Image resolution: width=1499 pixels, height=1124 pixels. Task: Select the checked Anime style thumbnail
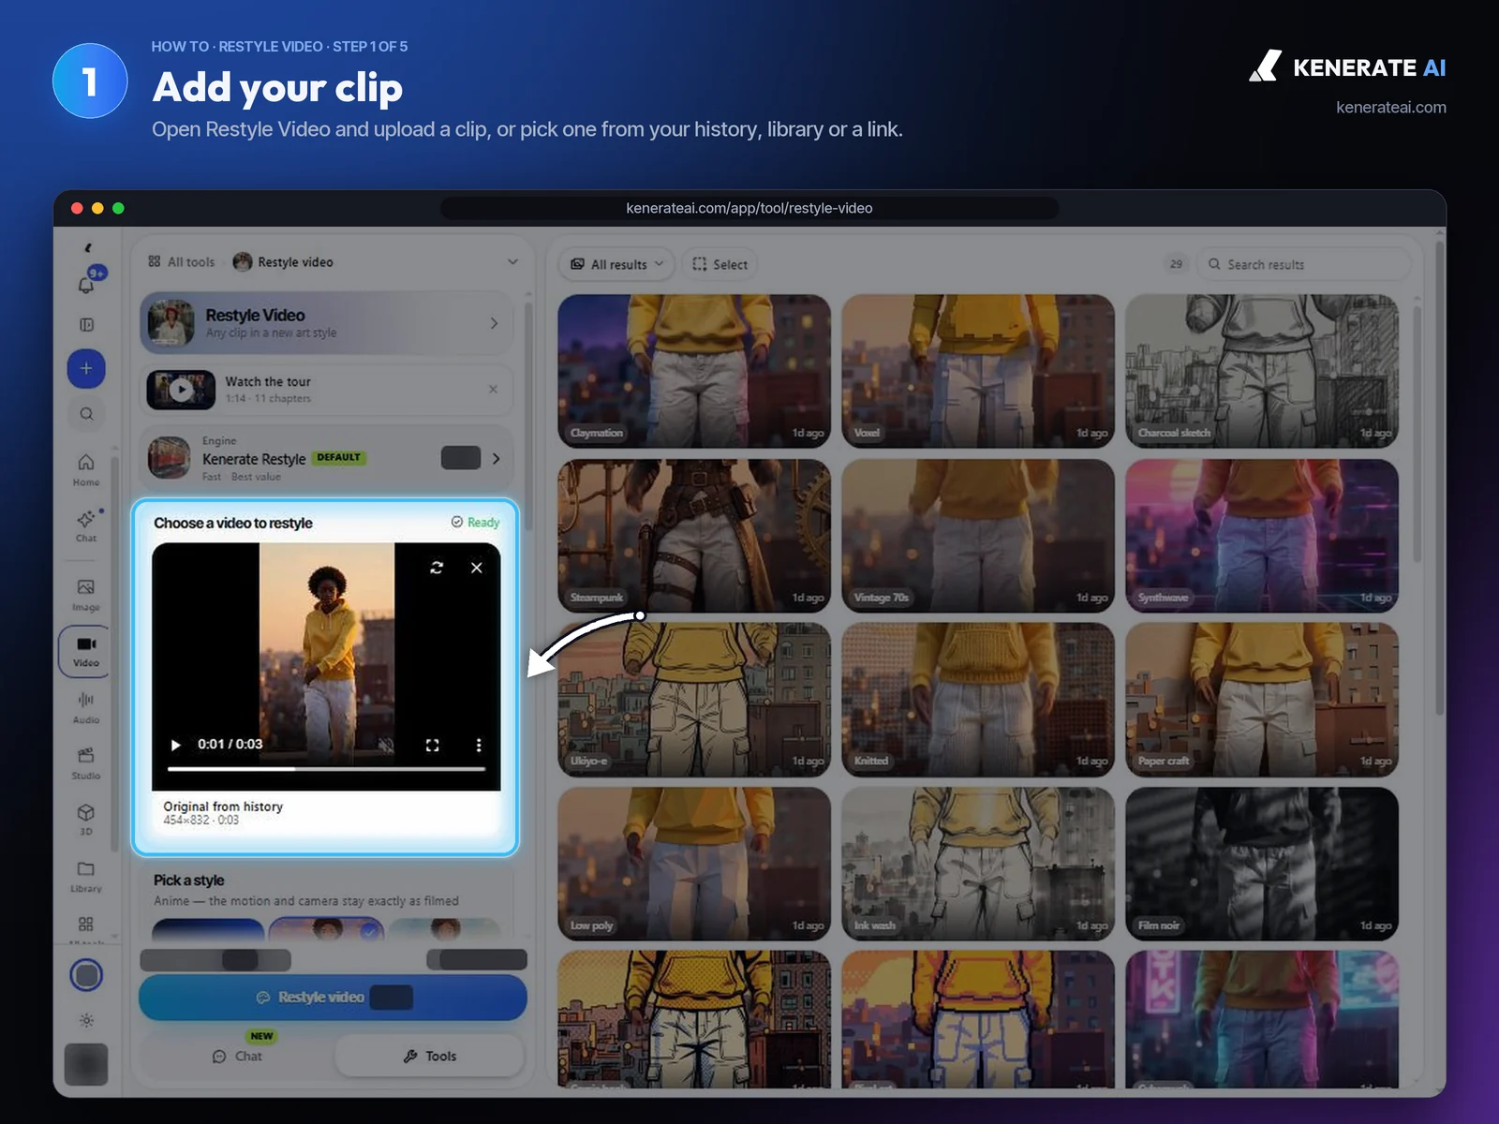pos(326,929)
